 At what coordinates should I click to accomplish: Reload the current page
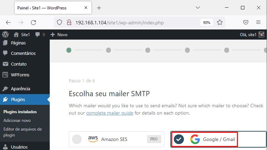coord(33,23)
